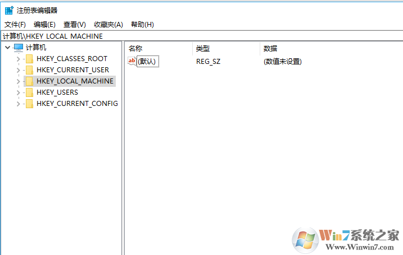Click the 名称 column header
Screen dimensions: 403x255
pyautogui.click(x=135, y=48)
